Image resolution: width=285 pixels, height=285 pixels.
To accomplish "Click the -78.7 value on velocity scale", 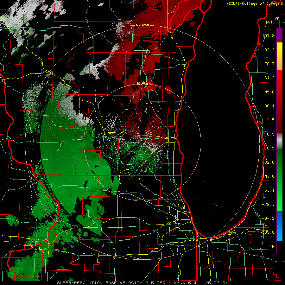I will (268, 205).
